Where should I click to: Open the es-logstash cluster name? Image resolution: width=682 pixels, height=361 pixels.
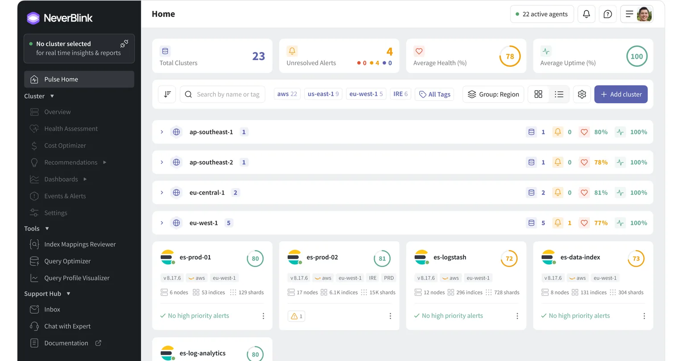pos(450,257)
